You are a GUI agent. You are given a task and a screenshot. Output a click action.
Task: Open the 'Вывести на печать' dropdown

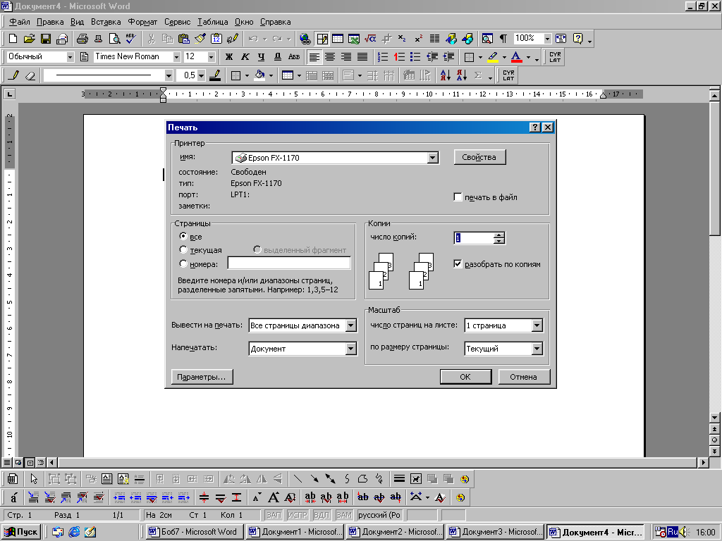(351, 325)
